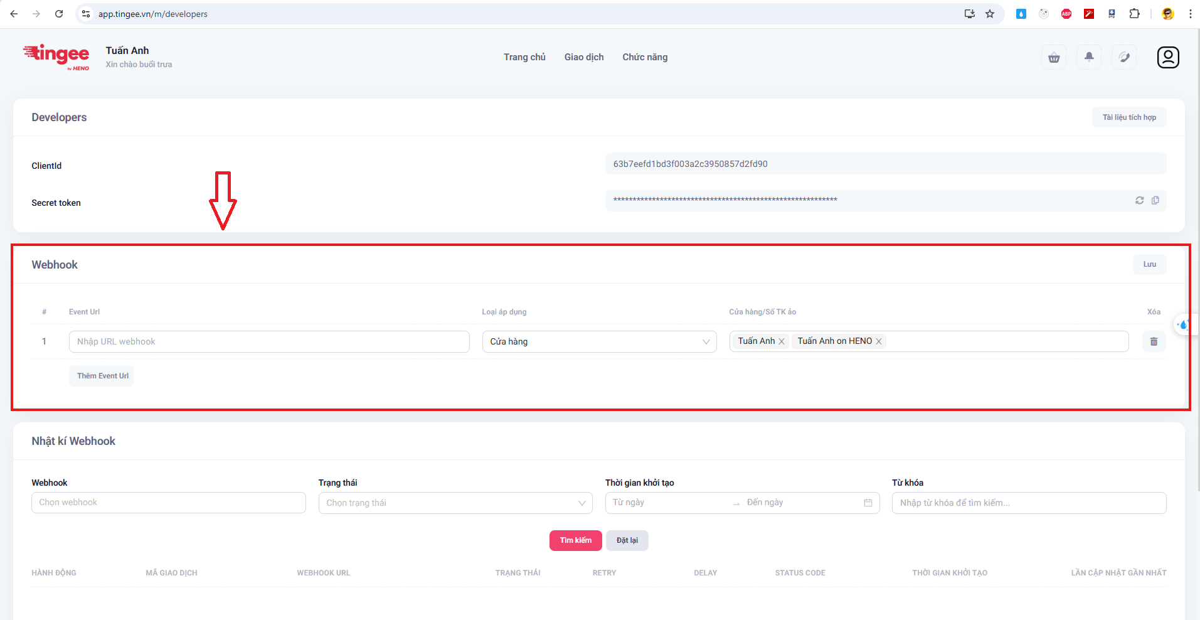Open the "Chọn trạng thái" dropdown
The width and height of the screenshot is (1200, 620).
coord(455,503)
